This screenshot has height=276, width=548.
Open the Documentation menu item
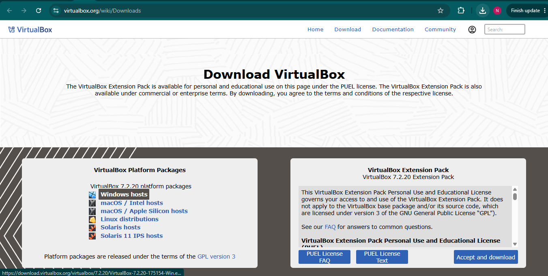click(393, 29)
